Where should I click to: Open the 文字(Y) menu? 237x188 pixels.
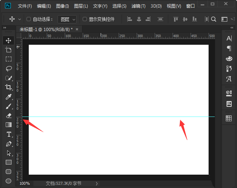100,6
